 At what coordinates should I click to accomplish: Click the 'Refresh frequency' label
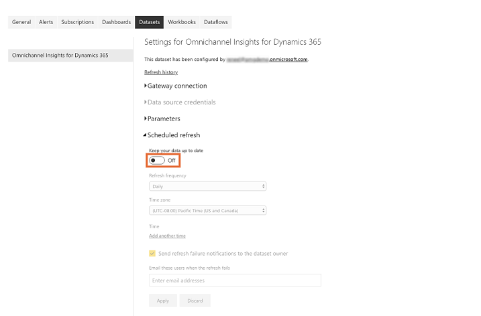pos(168,175)
